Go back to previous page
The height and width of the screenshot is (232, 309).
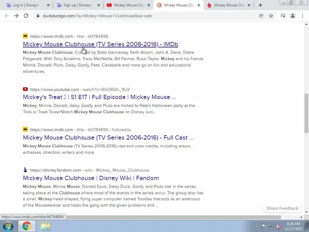pyautogui.click(x=7, y=16)
